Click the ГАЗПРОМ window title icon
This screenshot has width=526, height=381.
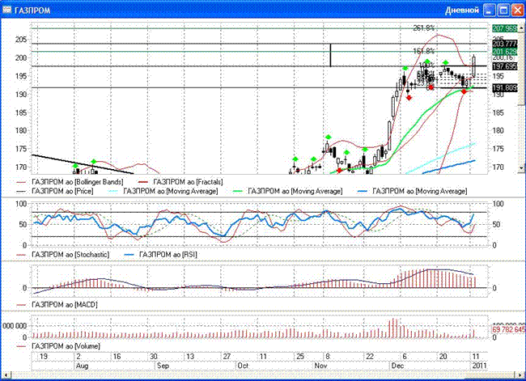coord(6,10)
